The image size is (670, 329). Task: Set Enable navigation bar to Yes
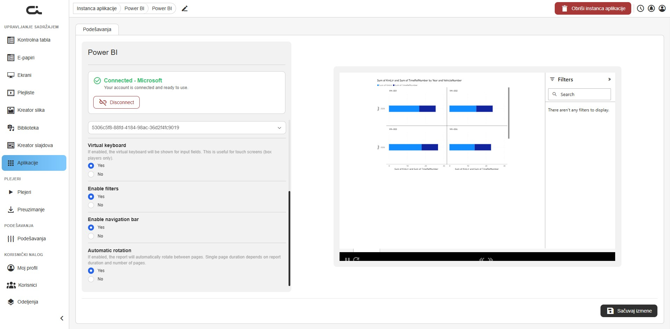(91, 227)
